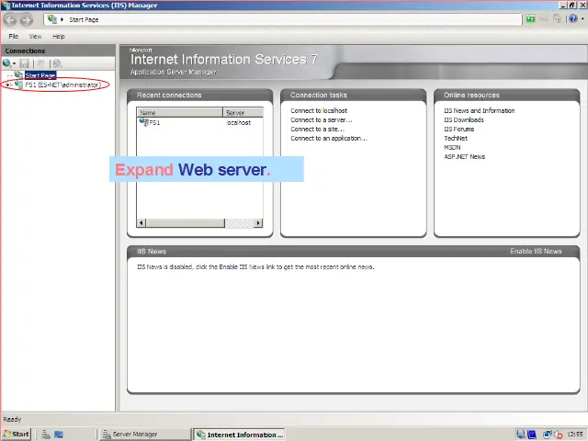Sort by the Server column header
This screenshot has height=441, width=588.
point(243,112)
